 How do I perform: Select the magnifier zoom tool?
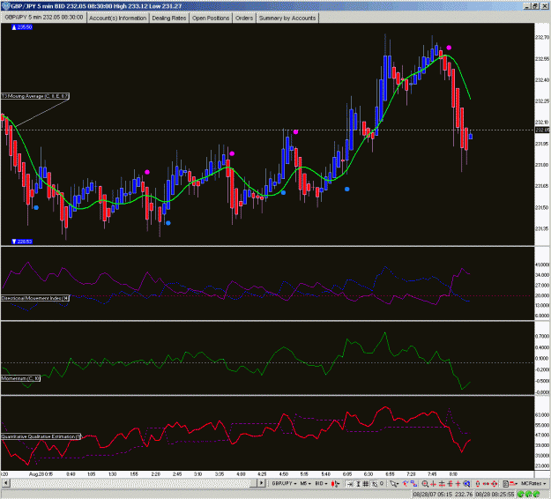[425, 484]
